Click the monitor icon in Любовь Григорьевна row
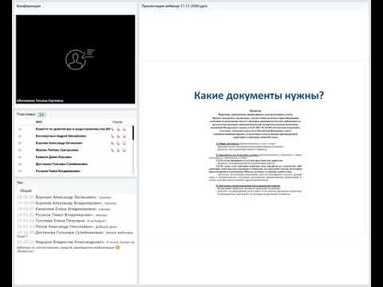 pyautogui.click(x=124, y=150)
